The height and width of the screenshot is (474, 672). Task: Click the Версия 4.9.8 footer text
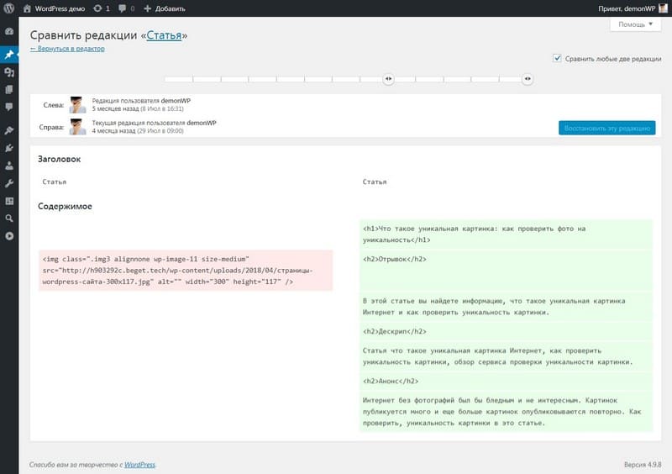click(643, 465)
